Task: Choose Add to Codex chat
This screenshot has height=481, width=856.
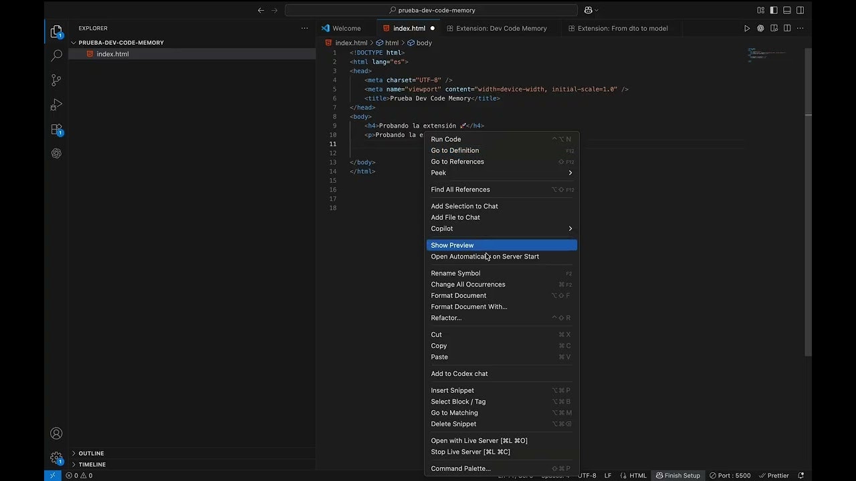Action: (502, 373)
